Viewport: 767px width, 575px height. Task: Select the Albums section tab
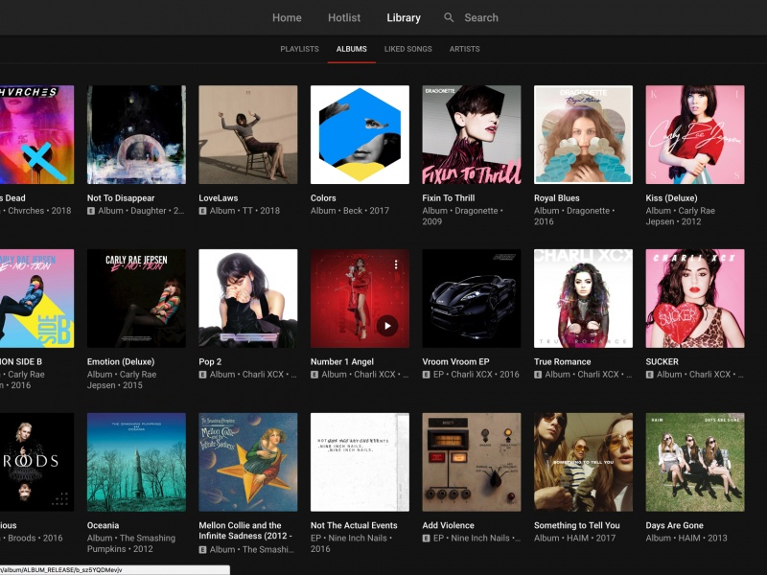(351, 49)
